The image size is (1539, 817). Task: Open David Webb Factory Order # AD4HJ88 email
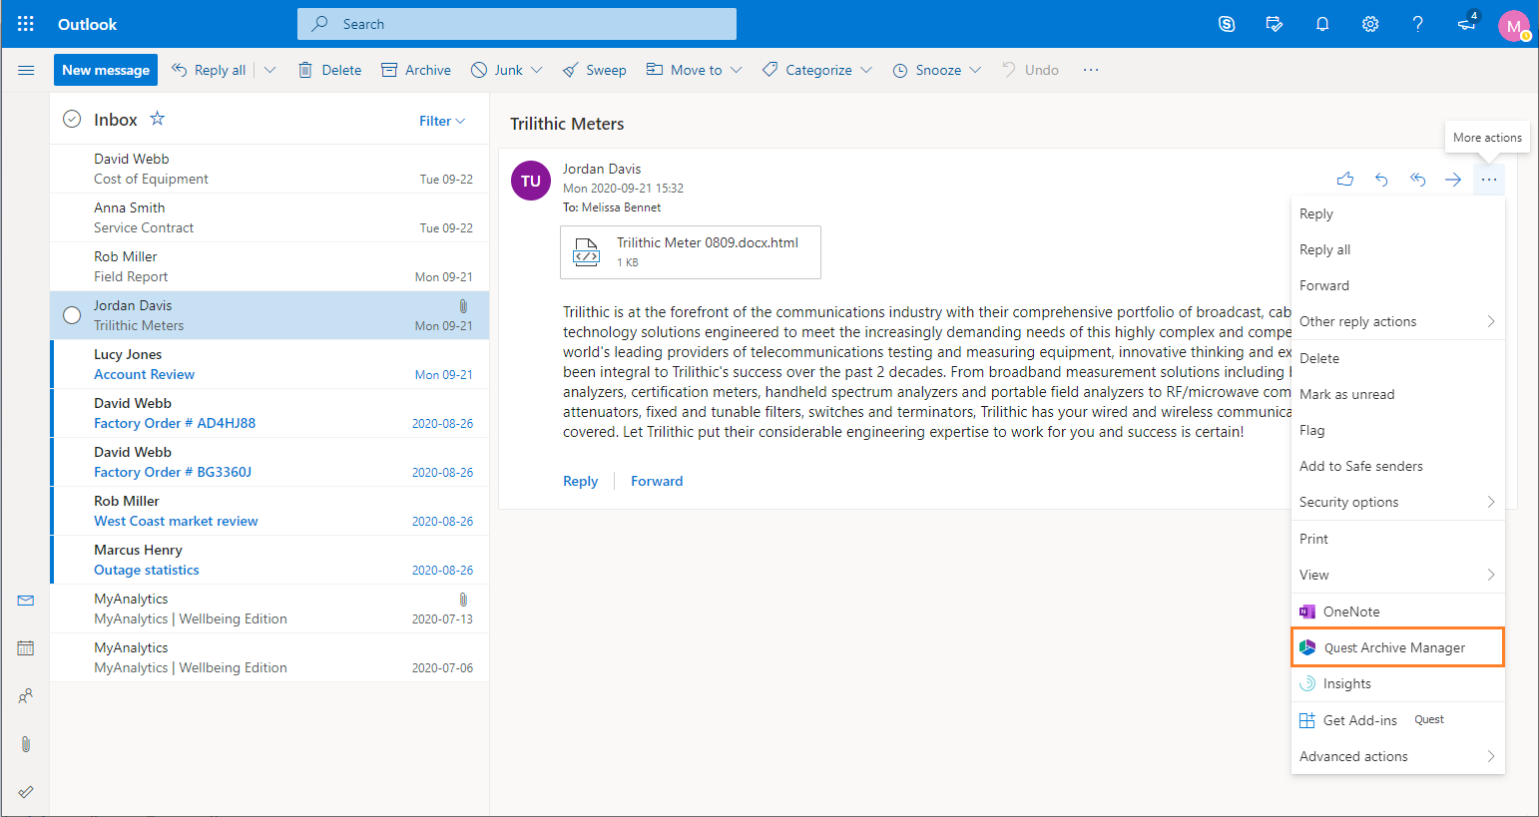(269, 413)
